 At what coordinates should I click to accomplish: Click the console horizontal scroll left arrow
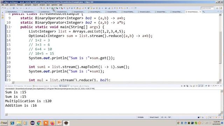[x=6, y=114]
